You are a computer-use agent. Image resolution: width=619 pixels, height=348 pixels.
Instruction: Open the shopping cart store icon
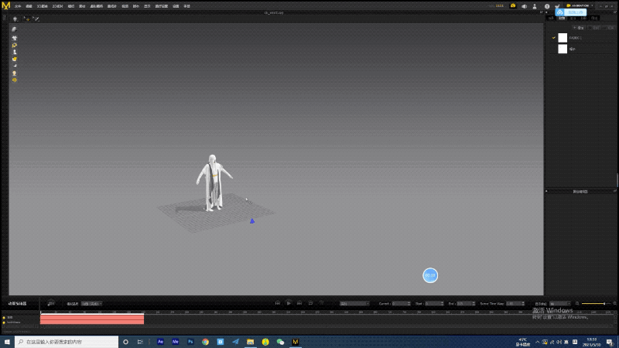(x=557, y=6)
